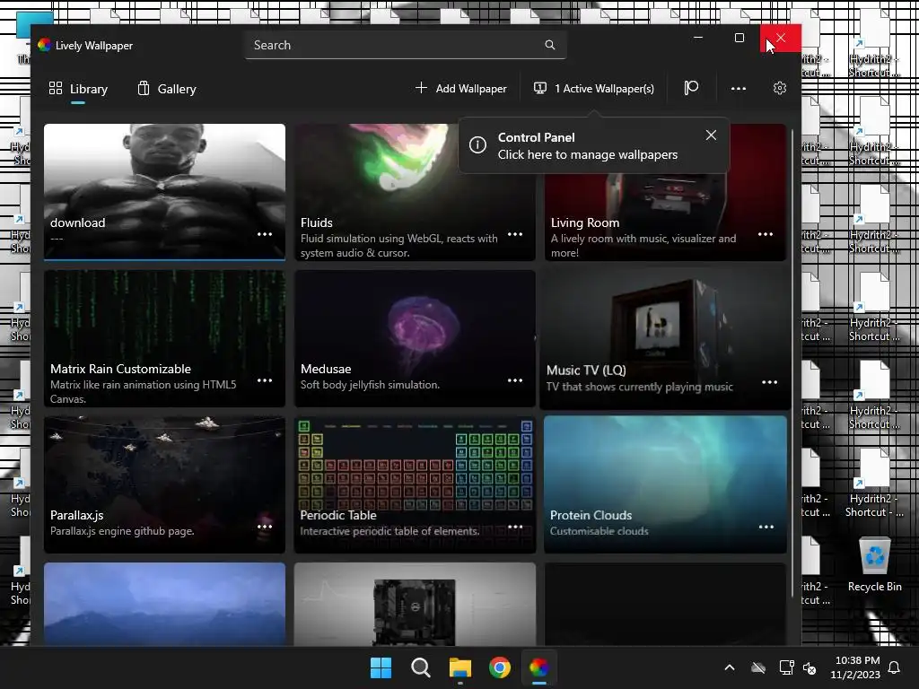Select the Matrix Rain Customizable wallpaper
The image size is (919, 689).
[x=165, y=338]
